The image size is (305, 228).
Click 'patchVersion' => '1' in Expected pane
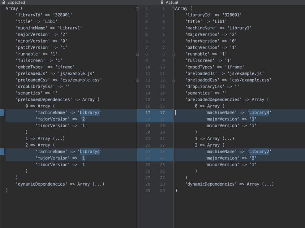tap(41, 47)
